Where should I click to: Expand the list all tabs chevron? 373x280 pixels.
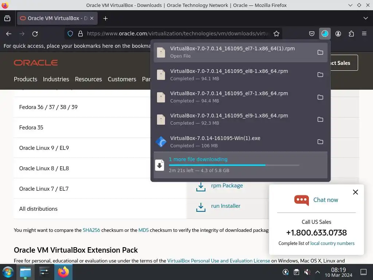366,18
